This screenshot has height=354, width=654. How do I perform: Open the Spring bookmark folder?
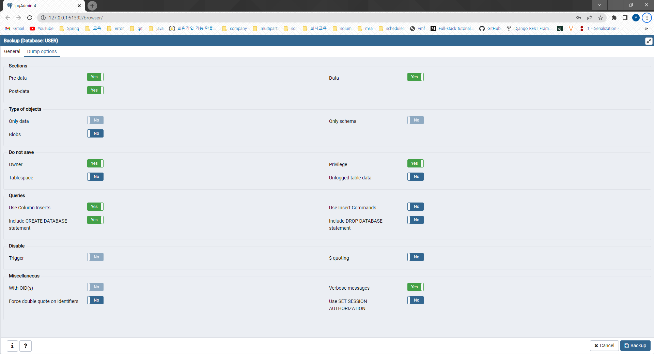[69, 29]
